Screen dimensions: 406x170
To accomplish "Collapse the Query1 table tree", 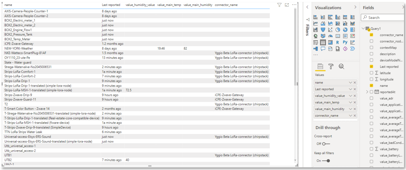I will pos(363,29).
